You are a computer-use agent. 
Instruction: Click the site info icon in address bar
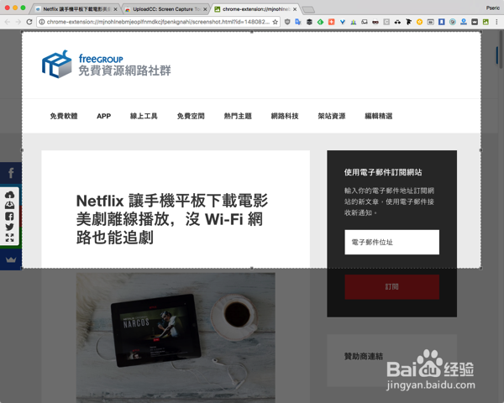click(x=42, y=22)
